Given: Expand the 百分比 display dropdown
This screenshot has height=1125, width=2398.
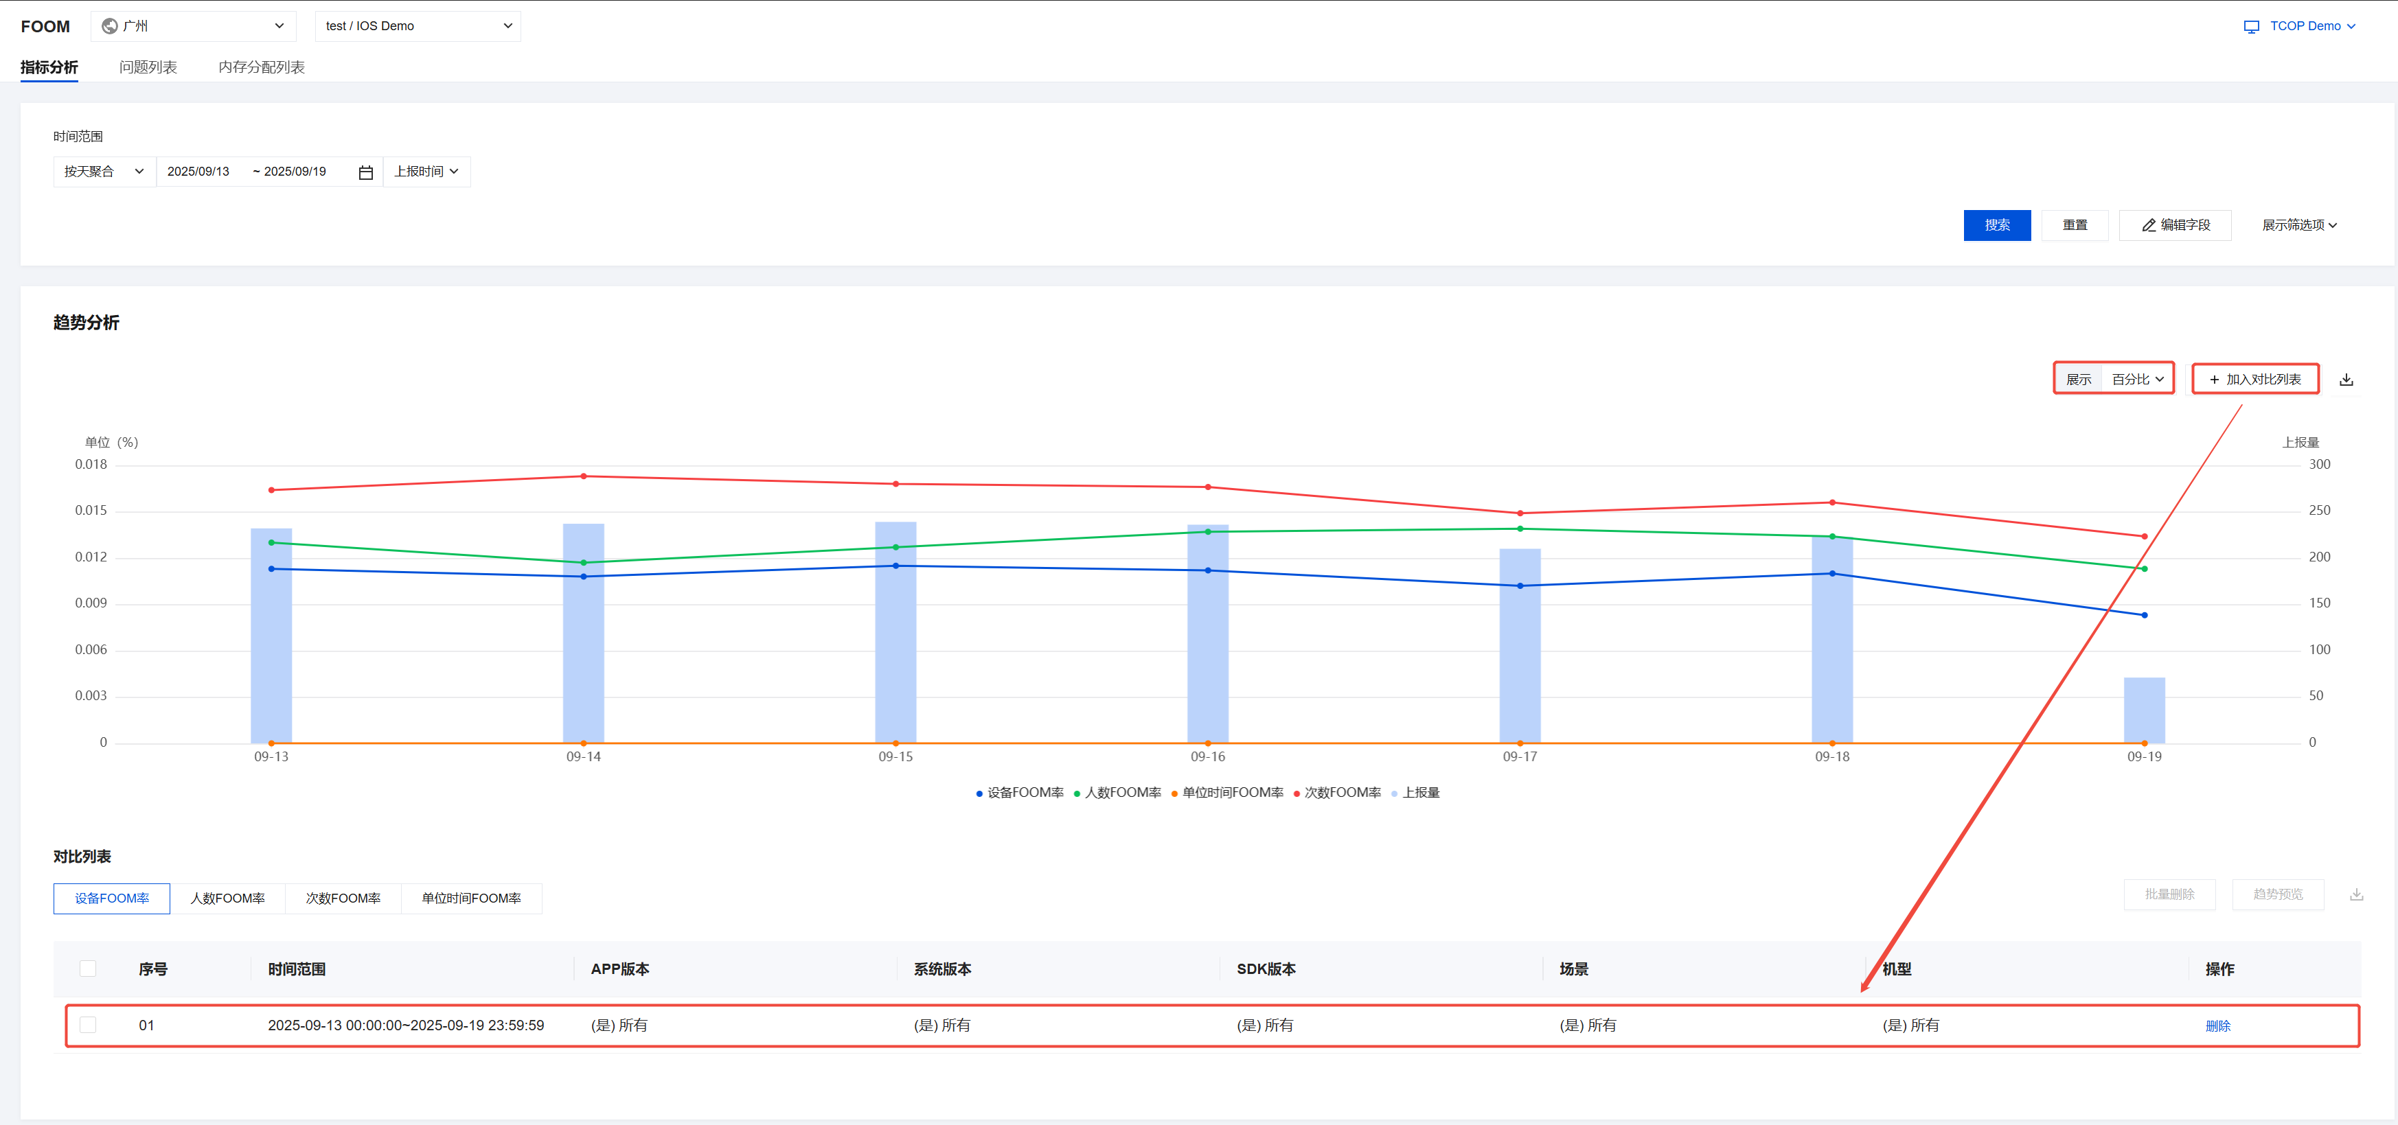Looking at the screenshot, I should tap(2137, 380).
